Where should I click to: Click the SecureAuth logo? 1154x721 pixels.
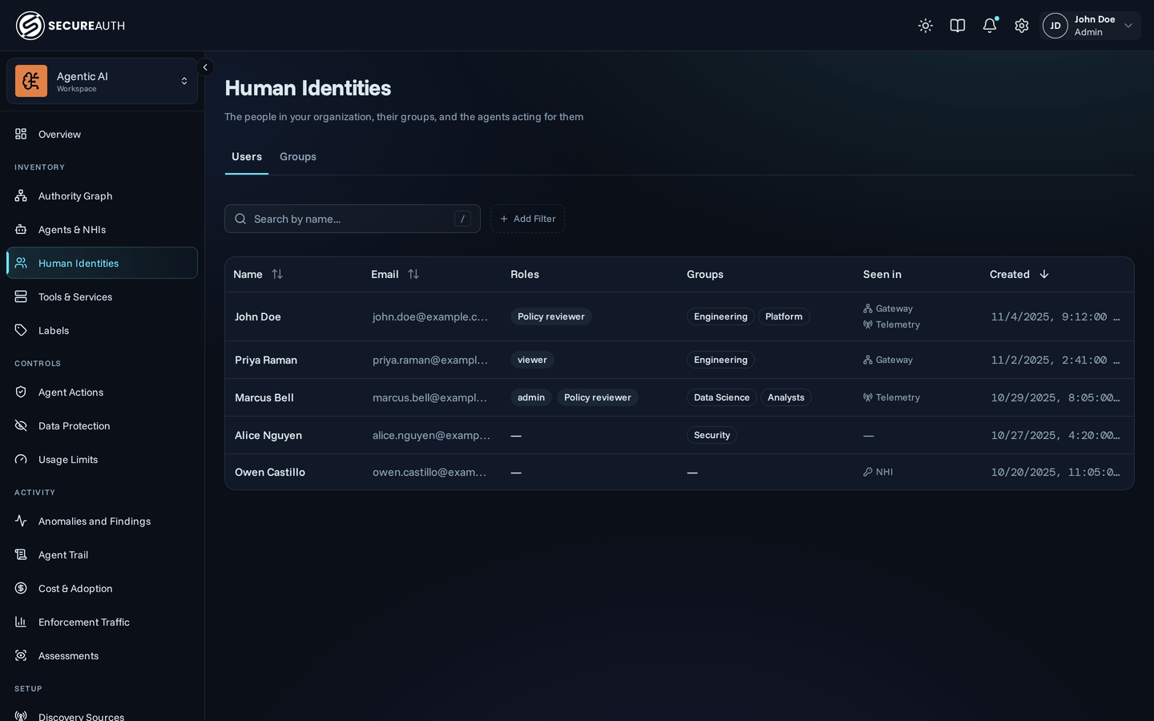(71, 26)
